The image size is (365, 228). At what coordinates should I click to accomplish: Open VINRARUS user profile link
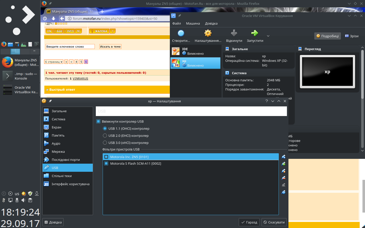click(x=80, y=79)
